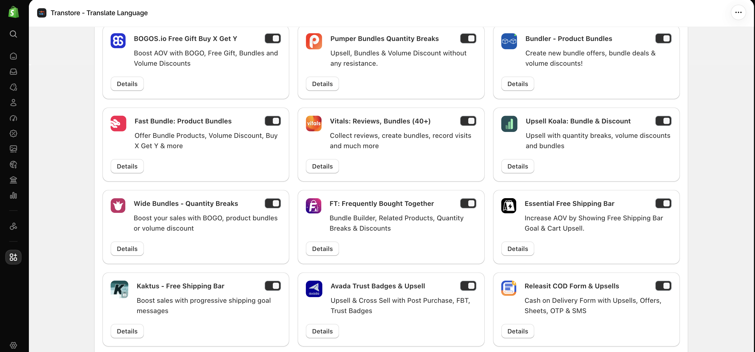
Task: Open Details for Upsell Koala
Action: [518, 166]
